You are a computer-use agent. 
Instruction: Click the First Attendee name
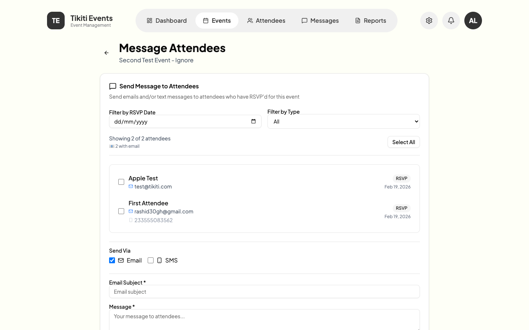[148, 203]
